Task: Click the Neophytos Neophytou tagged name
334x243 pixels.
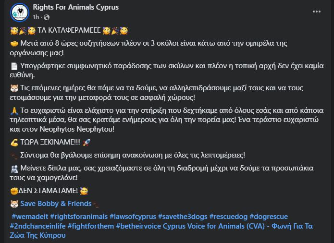Action: 76,129
